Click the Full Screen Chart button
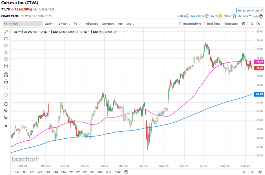 [x=250, y=10]
